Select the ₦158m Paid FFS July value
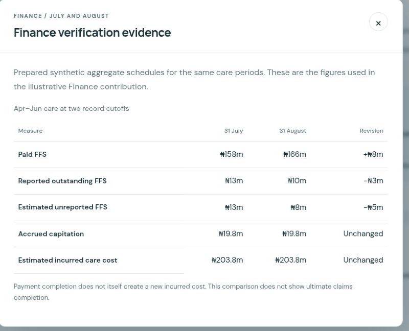Image resolution: width=409 pixels, height=331 pixels. tap(232, 154)
